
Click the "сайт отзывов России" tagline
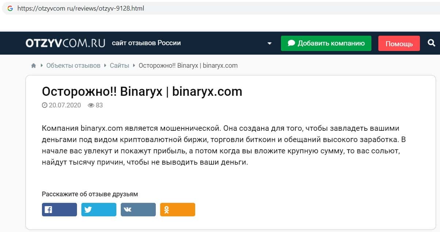[x=146, y=43]
